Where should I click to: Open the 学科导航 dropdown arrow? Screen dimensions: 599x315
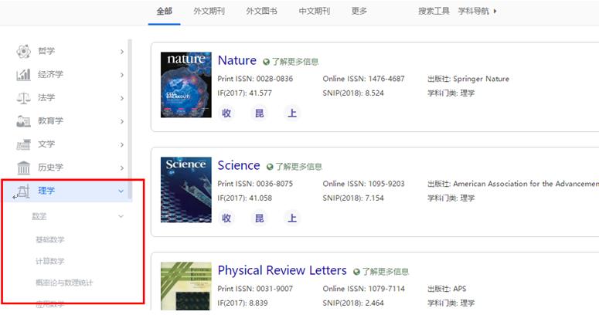pos(495,11)
